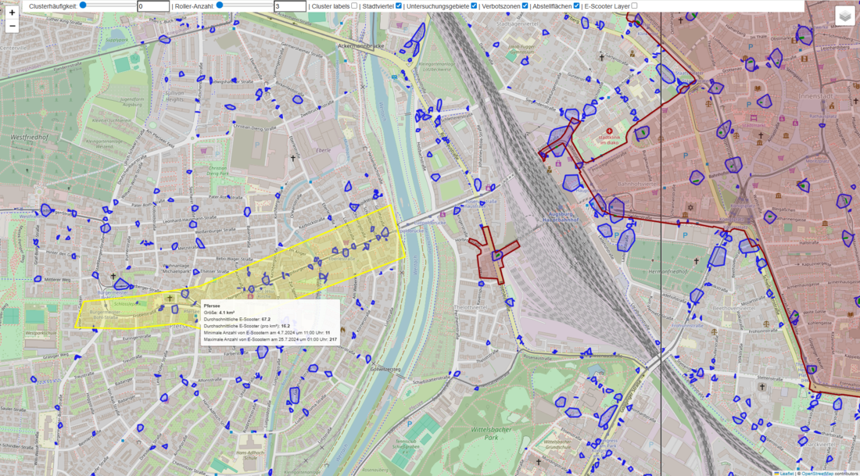Uncheck the Abstellflächen checkbox
The height and width of the screenshot is (476, 860).
[577, 5]
